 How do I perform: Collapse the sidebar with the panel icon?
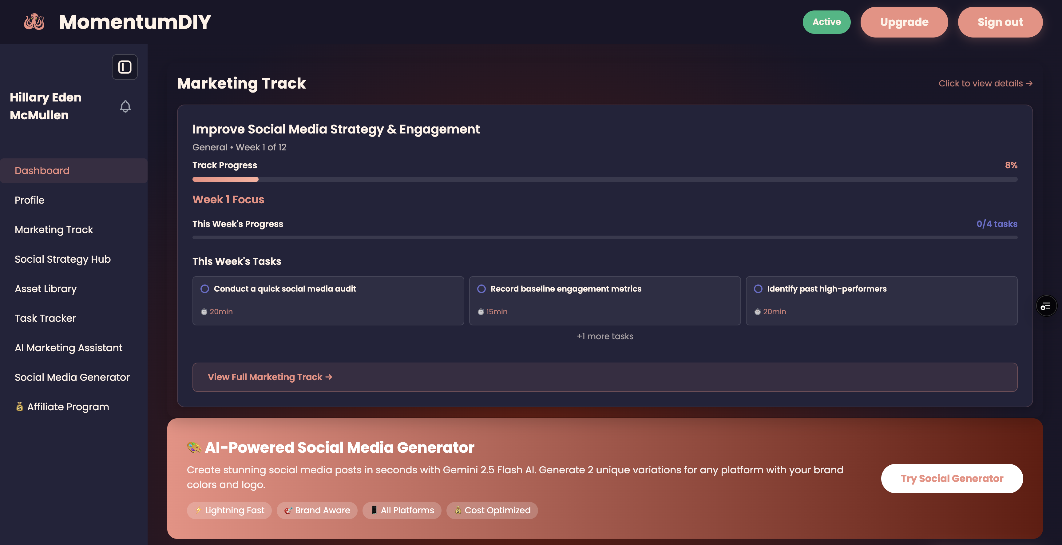click(x=125, y=67)
